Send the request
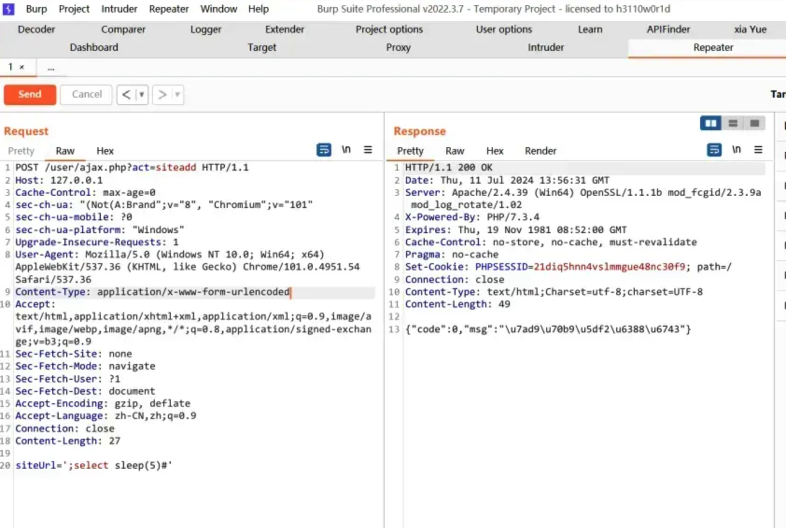Viewport: 786px width, 528px height. point(30,94)
